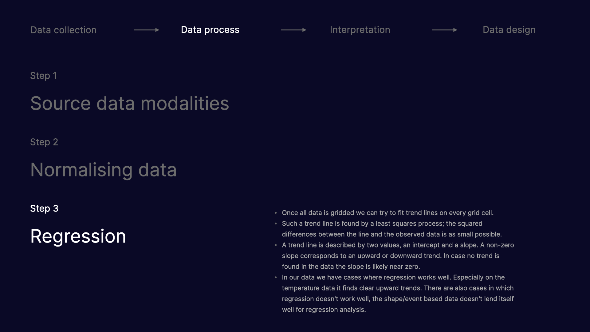The height and width of the screenshot is (332, 590).
Task: Switch to the Data design stage
Action: (509, 30)
